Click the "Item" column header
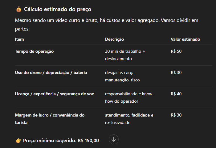The image size is (216, 148). pos(19,39)
